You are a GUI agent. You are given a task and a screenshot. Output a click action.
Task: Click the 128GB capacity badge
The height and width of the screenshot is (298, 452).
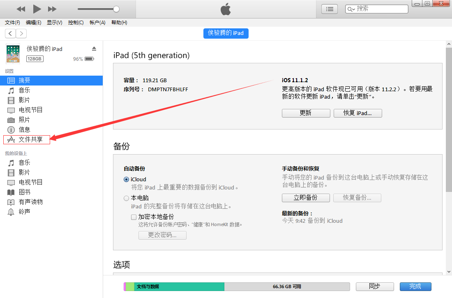point(35,59)
